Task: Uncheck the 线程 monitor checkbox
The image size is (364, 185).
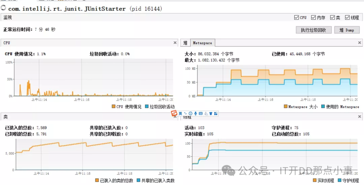Action: [x=347, y=17]
